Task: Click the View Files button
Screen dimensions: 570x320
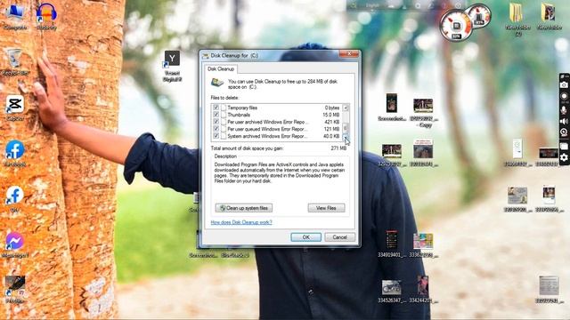Action: [x=326, y=208]
